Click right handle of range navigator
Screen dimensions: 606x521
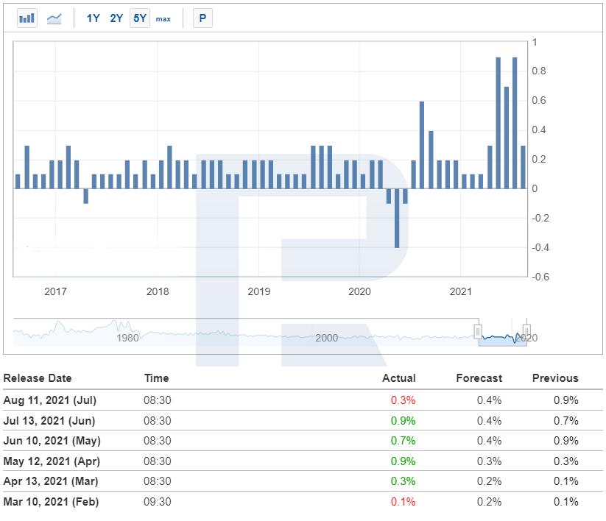tap(526, 331)
